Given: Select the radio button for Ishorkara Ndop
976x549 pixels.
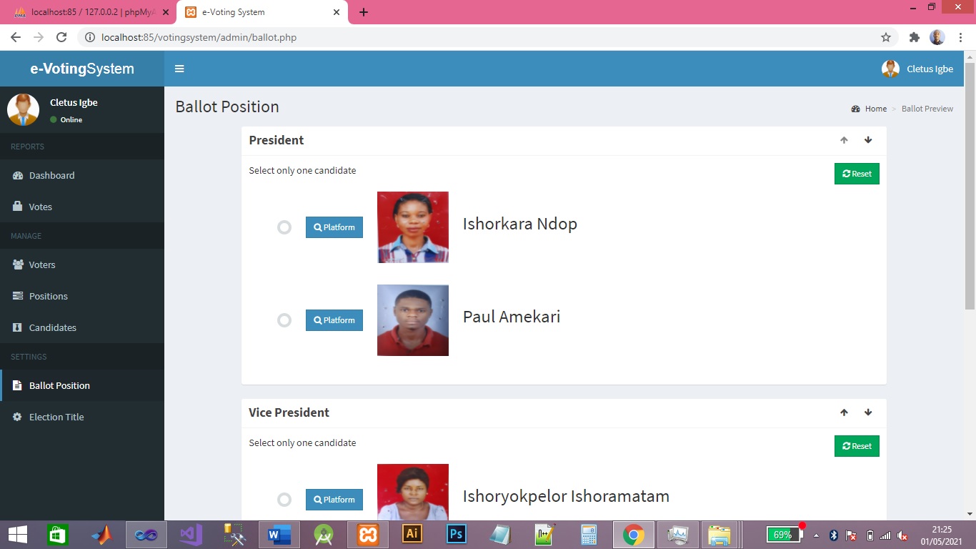Looking at the screenshot, I should coord(284,227).
